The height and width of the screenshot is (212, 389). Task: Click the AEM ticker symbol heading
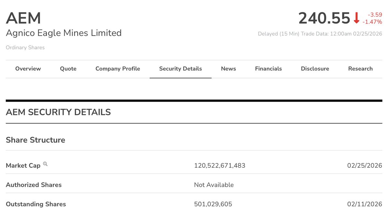(23, 18)
